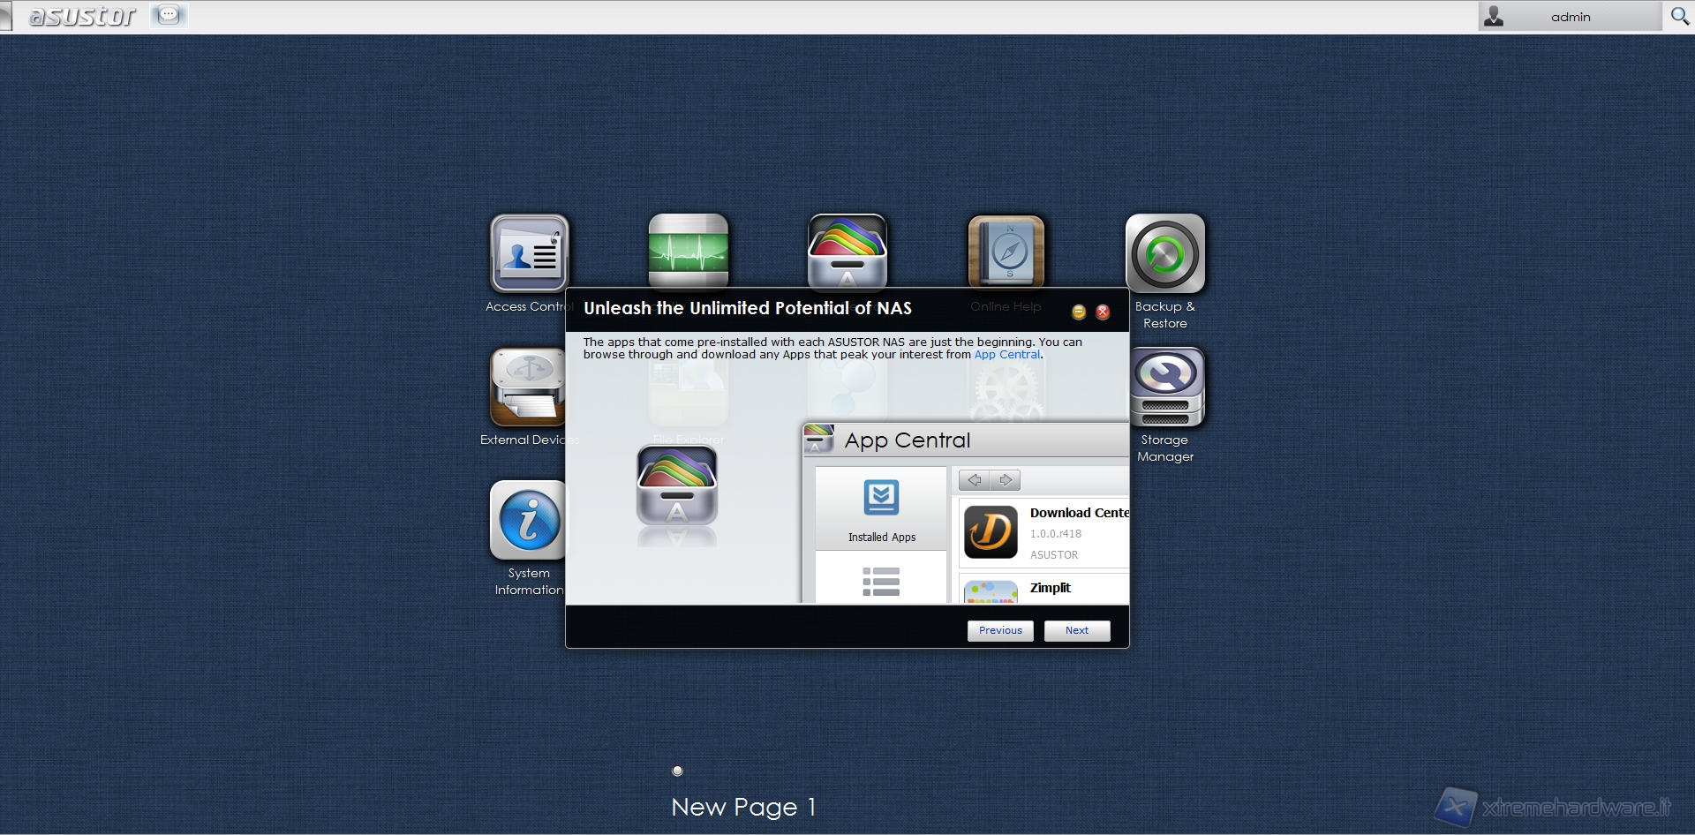Click the large App Central icon inside dialog
The width and height of the screenshot is (1695, 835).
tap(677, 486)
